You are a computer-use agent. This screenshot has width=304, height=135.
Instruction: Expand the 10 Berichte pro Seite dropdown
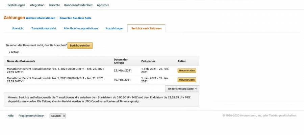(x=182, y=89)
